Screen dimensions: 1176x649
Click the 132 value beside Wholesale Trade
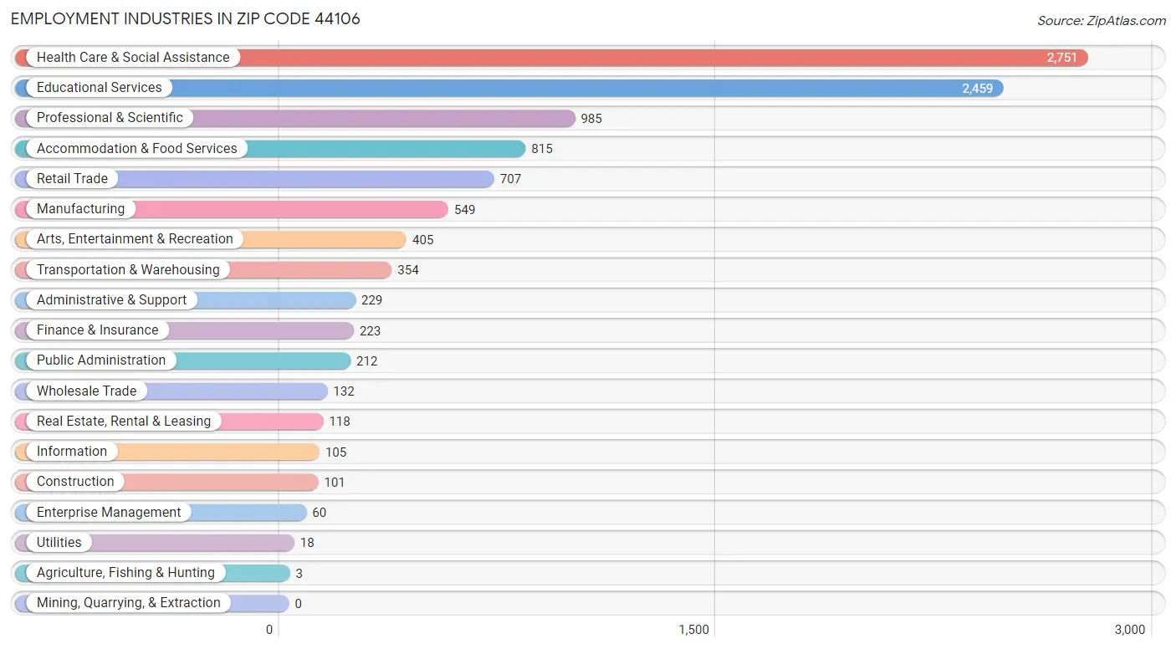coord(344,391)
